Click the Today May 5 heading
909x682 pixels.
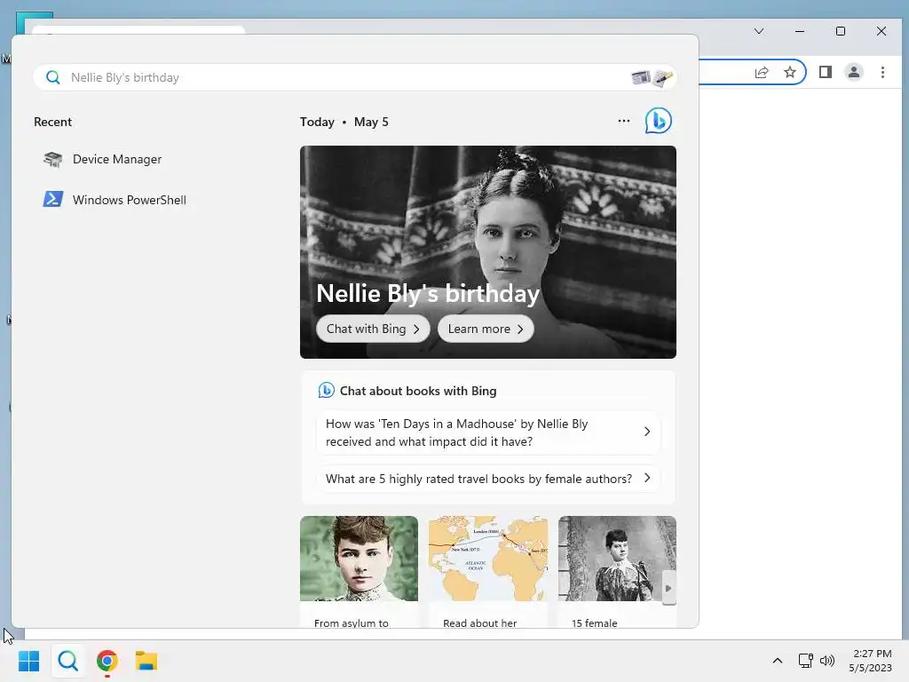(344, 122)
